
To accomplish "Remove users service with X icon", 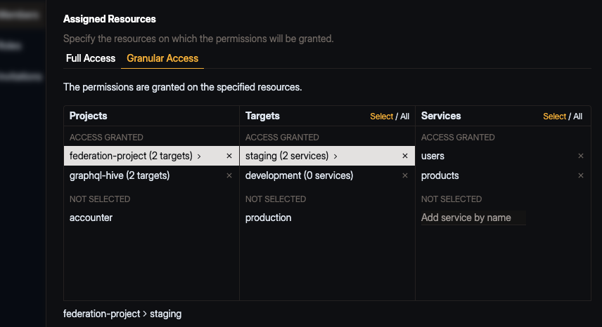I will tap(581, 156).
